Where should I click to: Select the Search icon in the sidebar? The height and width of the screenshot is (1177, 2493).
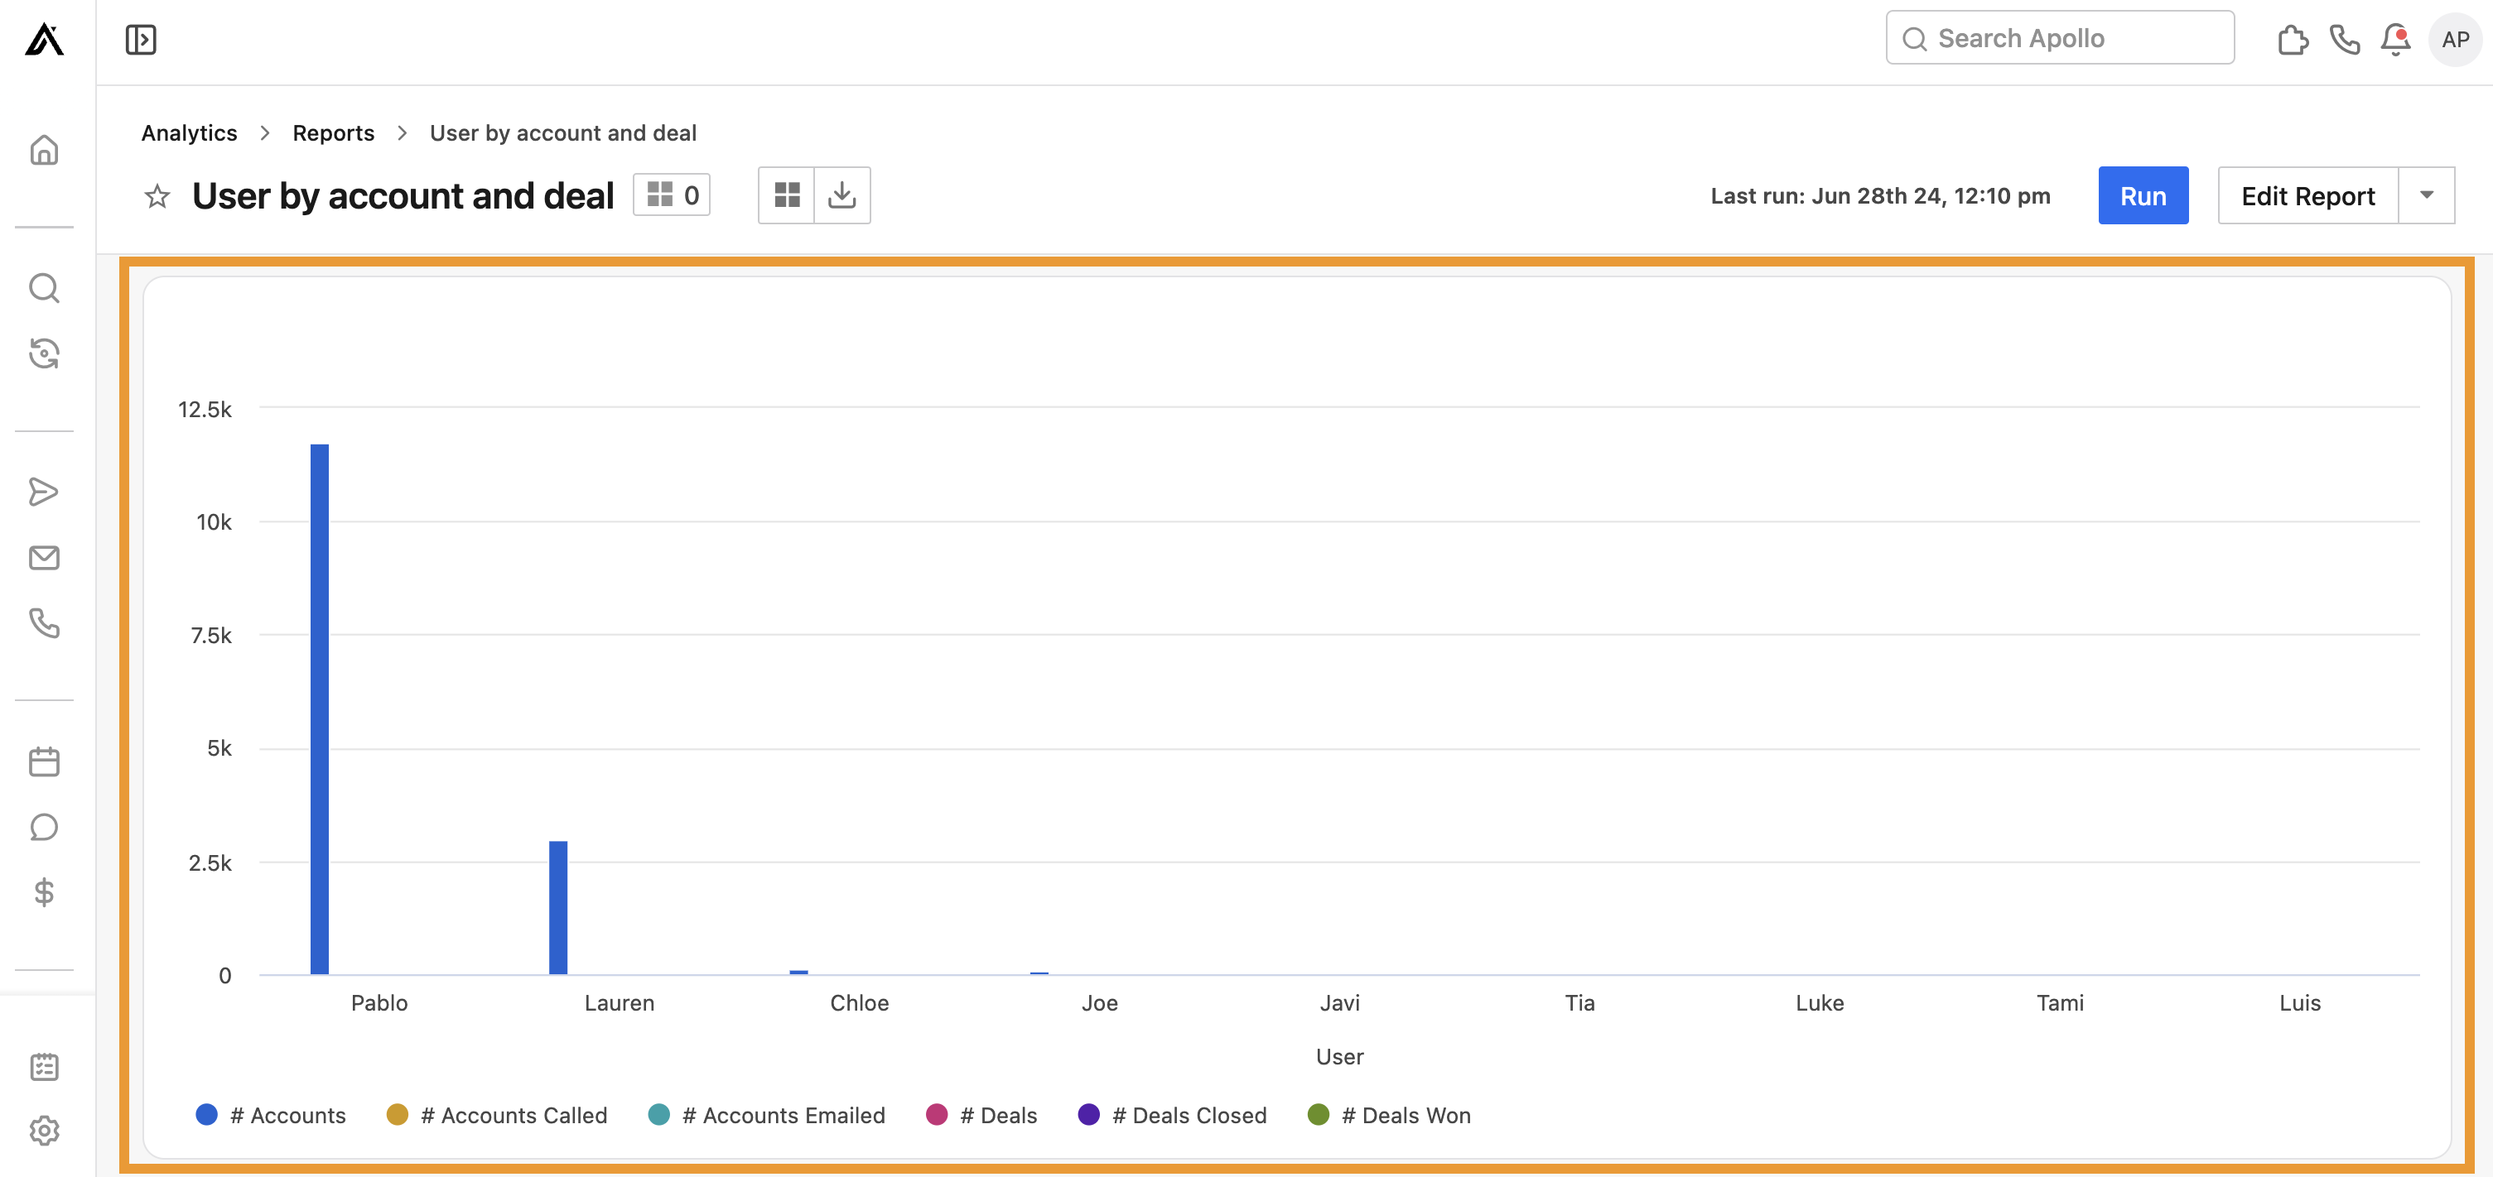tap(45, 287)
